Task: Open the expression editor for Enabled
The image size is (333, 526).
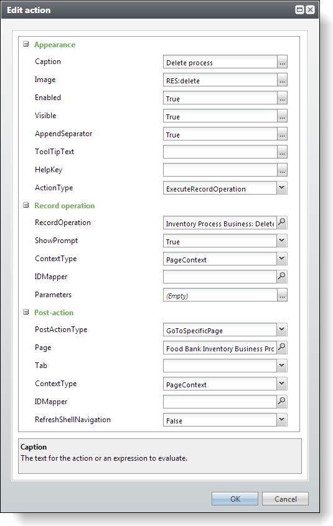Action: 282,98
